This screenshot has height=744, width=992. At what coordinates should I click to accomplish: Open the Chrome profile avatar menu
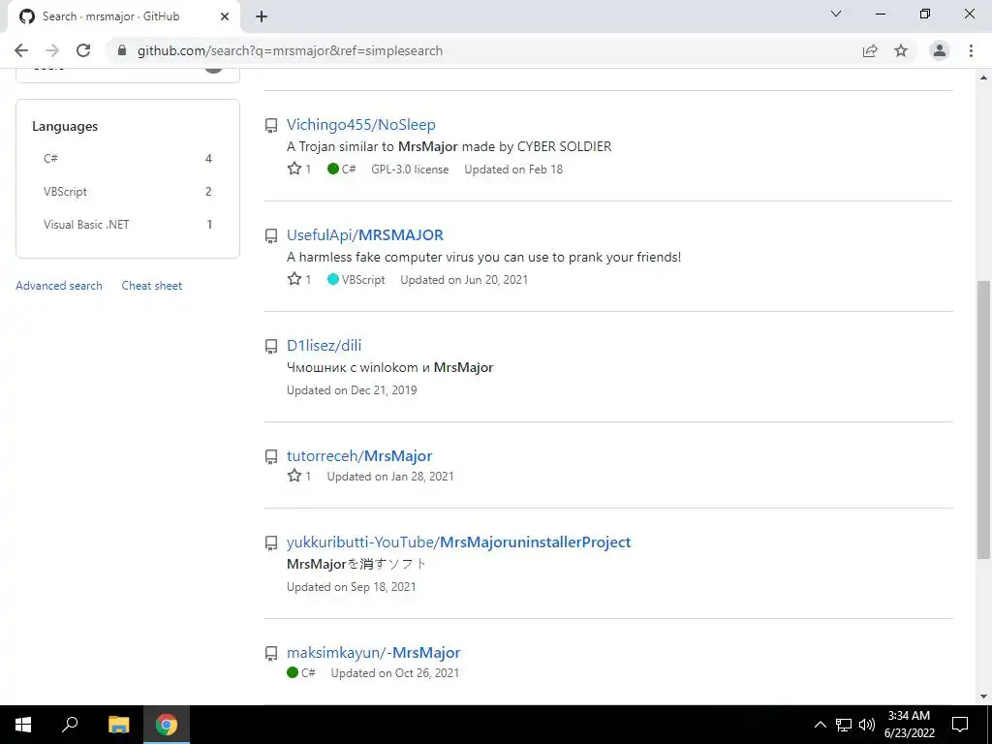(940, 50)
